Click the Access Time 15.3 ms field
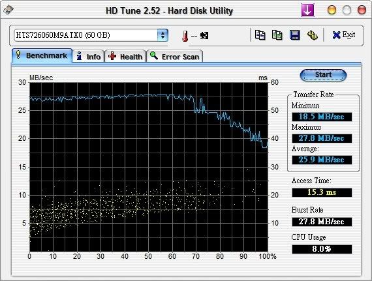372x281 pixels. coord(322,192)
